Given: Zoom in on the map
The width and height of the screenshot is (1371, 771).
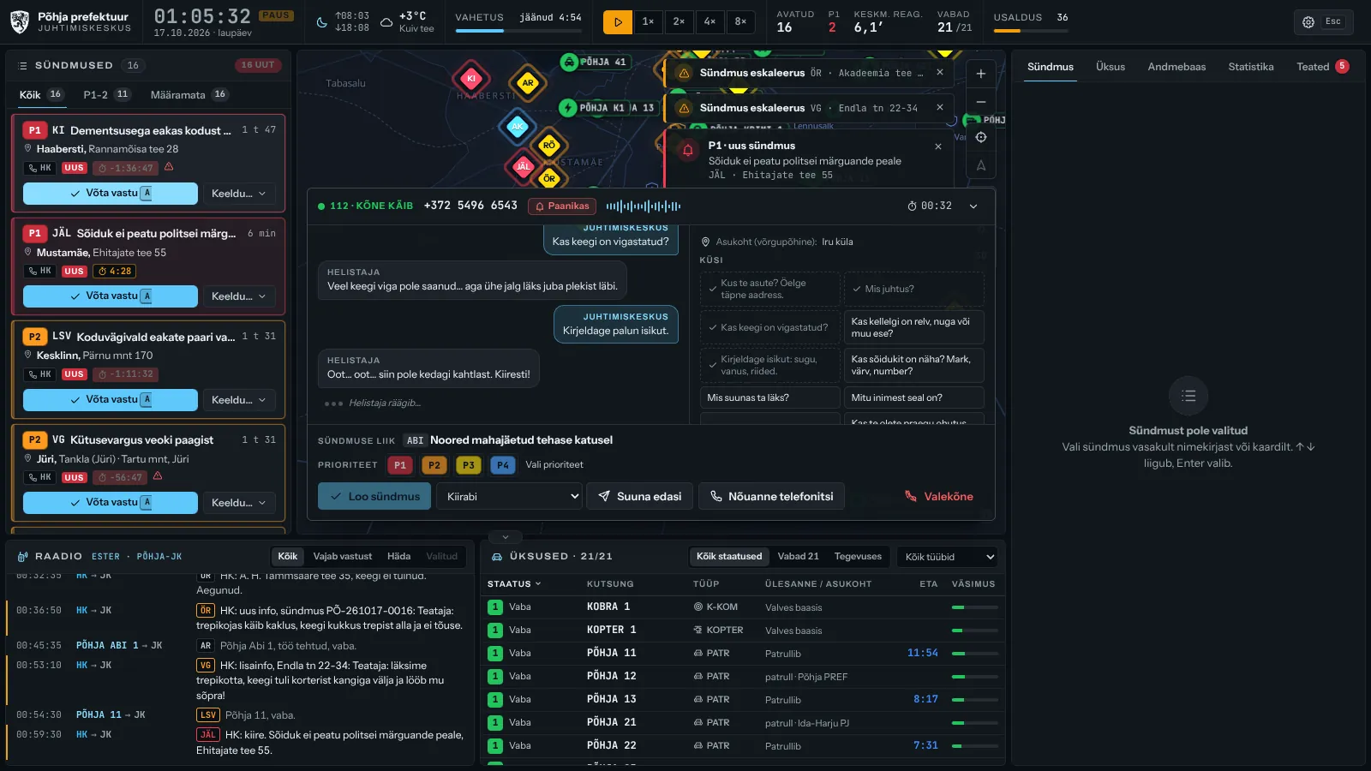Looking at the screenshot, I should tap(981, 74).
